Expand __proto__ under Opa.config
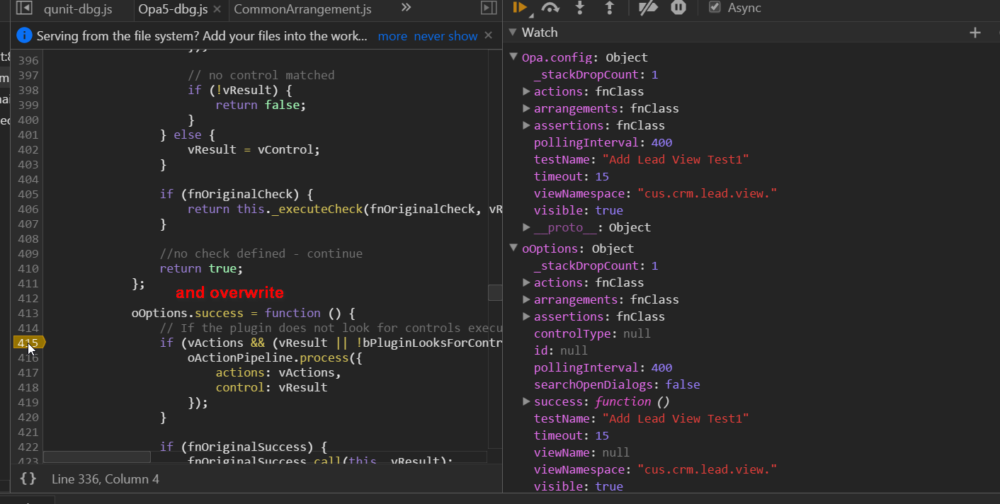 526,227
